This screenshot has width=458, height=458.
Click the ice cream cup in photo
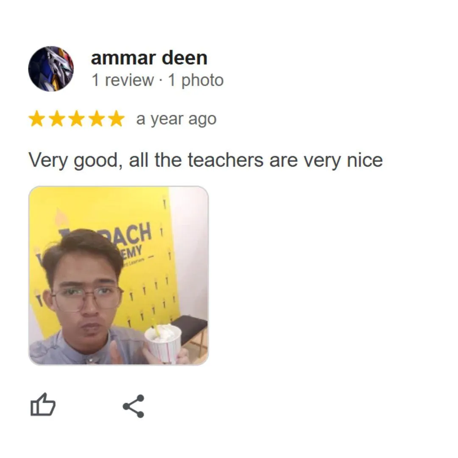click(x=164, y=344)
